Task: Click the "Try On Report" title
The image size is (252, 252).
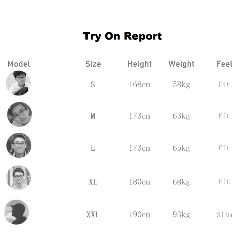Action: tap(122, 36)
